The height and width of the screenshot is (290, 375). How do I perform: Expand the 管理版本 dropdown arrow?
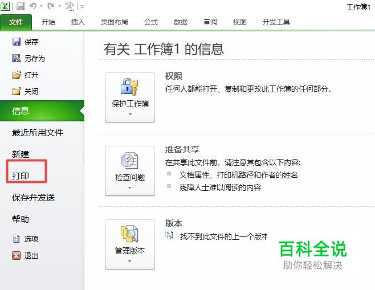[x=130, y=262]
